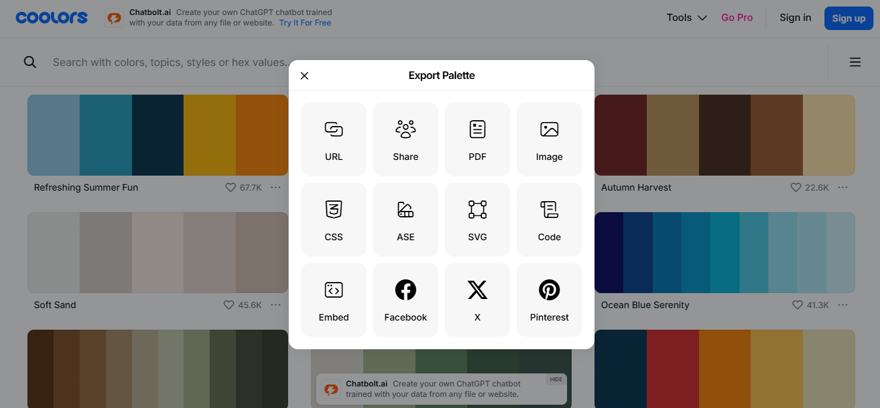The image size is (880, 408).
Task: Pick the orange swatch in Refreshing Summer Fun
Action: coord(261,135)
